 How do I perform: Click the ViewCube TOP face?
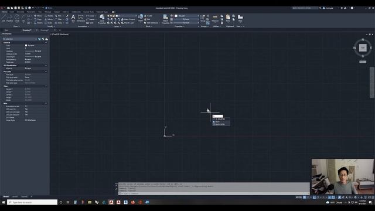pyautogui.click(x=363, y=48)
